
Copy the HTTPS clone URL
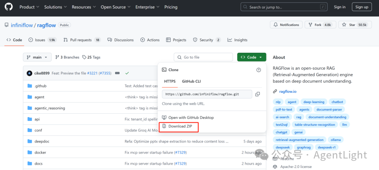[258, 94]
